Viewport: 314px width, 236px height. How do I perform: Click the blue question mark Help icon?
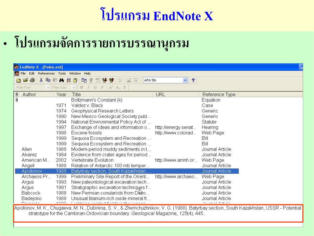tap(193, 80)
